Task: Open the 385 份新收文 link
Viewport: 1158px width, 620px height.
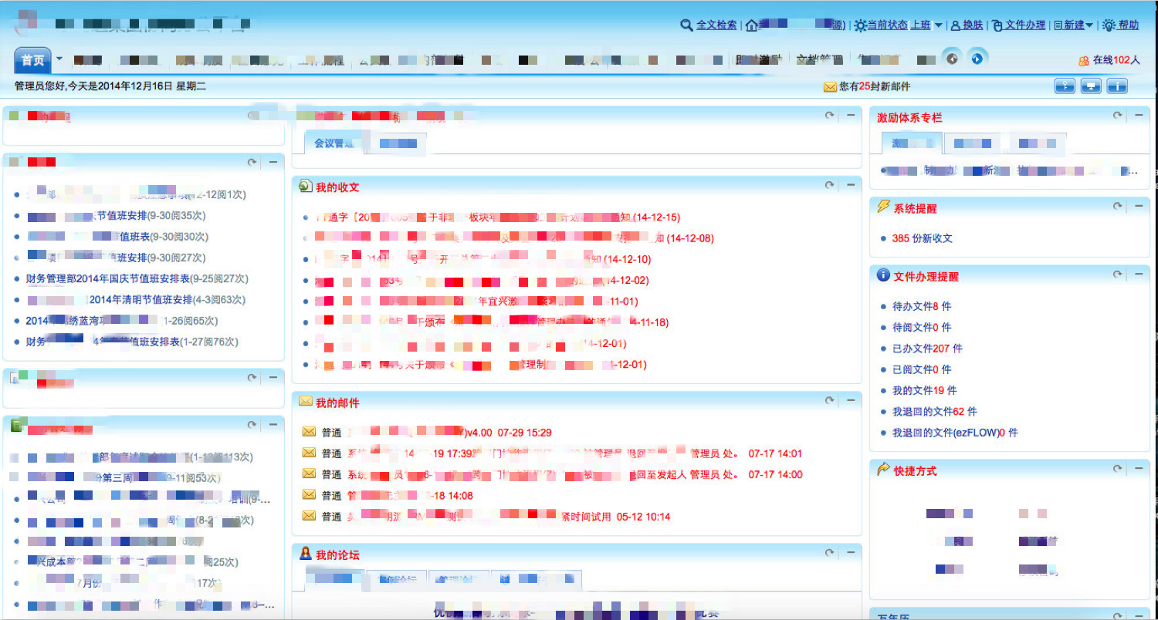Action: click(x=922, y=239)
